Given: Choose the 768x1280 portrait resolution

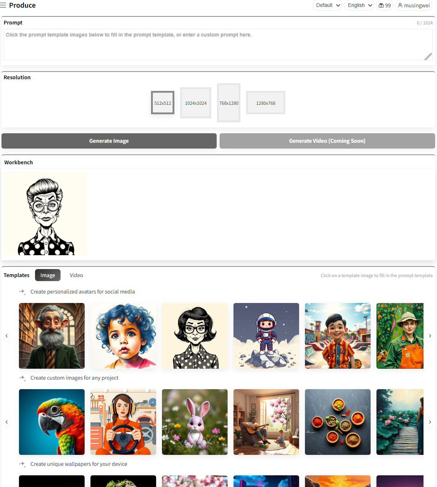Looking at the screenshot, I should click(229, 103).
